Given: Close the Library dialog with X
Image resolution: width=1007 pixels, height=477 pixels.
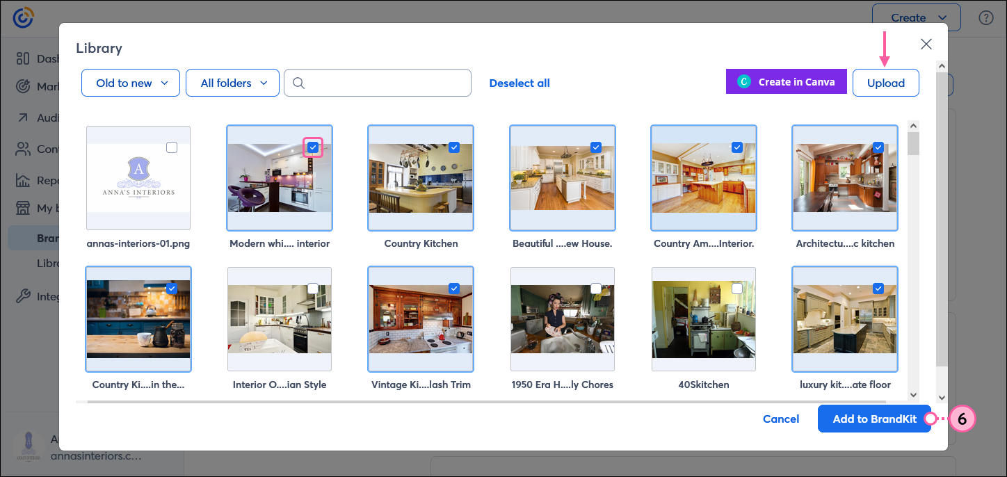Looking at the screenshot, I should tap(926, 45).
